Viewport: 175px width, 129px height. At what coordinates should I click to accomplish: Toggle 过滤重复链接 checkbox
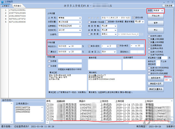coord(149,45)
